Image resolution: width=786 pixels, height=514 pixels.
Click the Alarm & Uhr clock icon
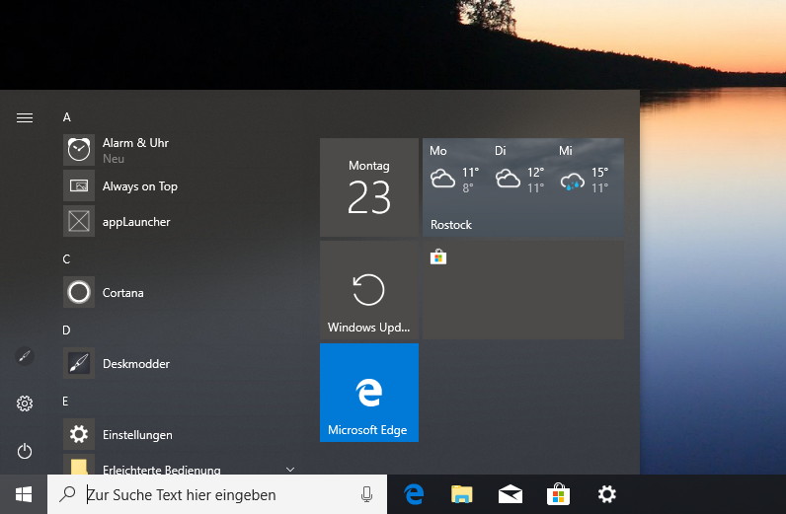click(x=79, y=150)
